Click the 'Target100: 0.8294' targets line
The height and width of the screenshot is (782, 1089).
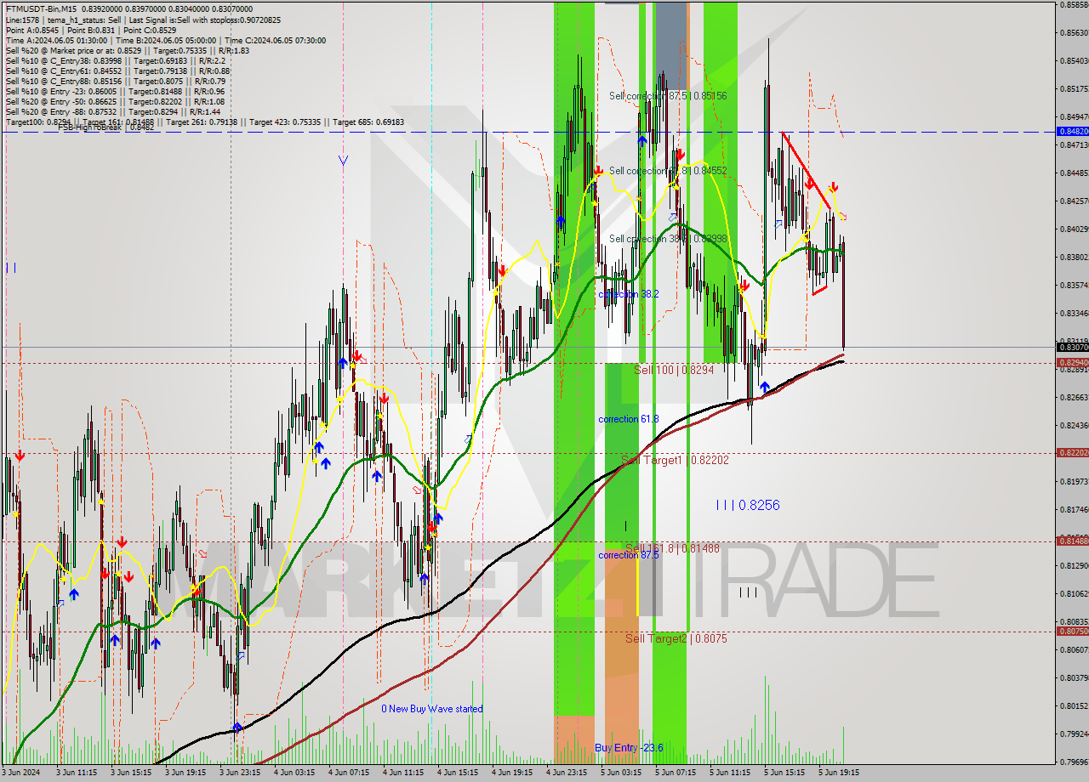coord(205,122)
